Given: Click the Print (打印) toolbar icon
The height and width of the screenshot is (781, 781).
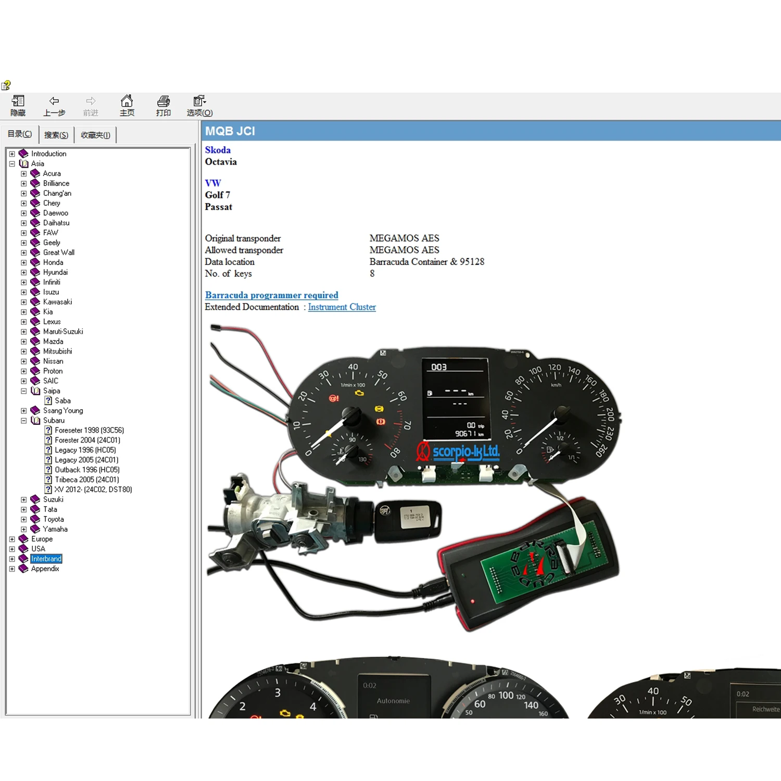Looking at the screenshot, I should (x=163, y=101).
